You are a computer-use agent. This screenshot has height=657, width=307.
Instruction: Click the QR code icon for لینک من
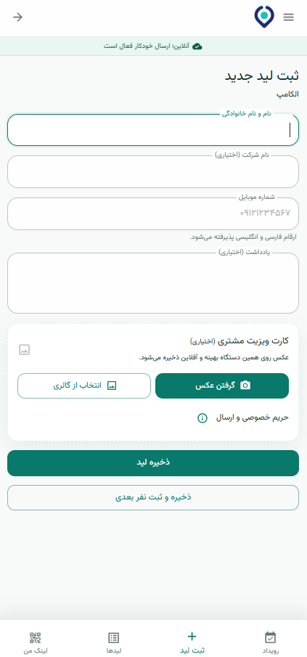coord(35,637)
